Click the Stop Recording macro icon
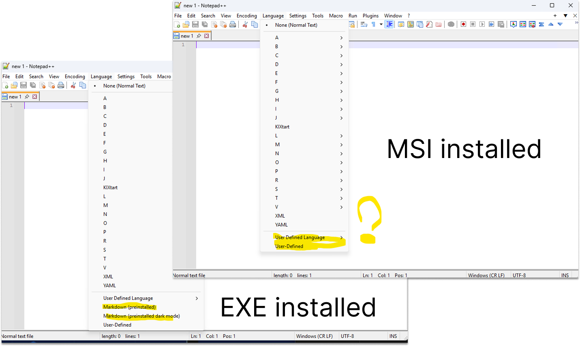Viewport: 580px width, 346px height. pyautogui.click(x=473, y=24)
